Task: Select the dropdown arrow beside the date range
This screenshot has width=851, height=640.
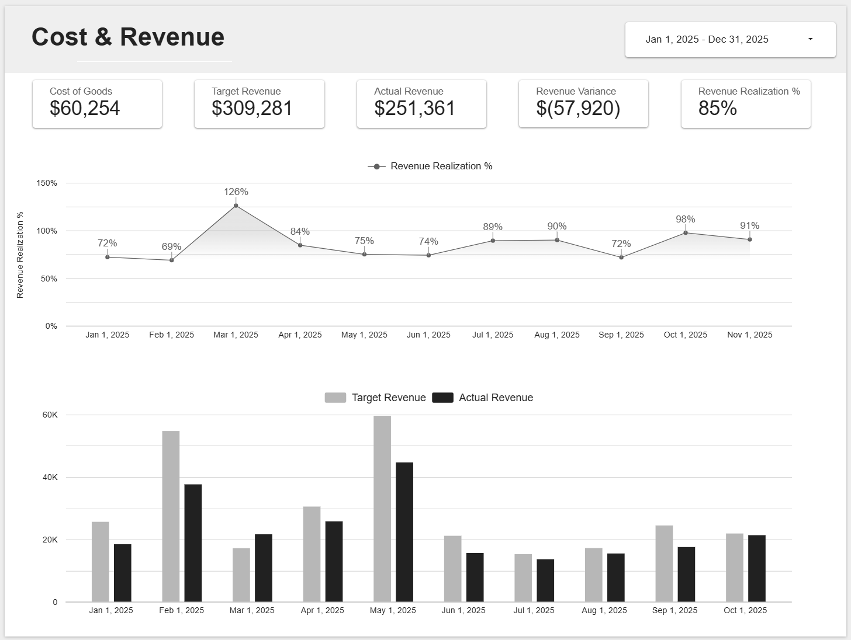Action: 810,39
